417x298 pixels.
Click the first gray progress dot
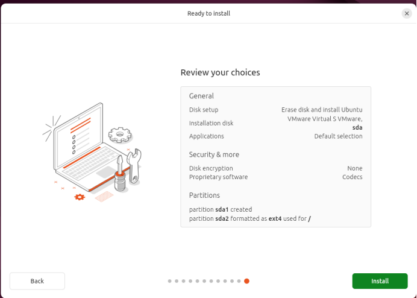click(x=170, y=281)
